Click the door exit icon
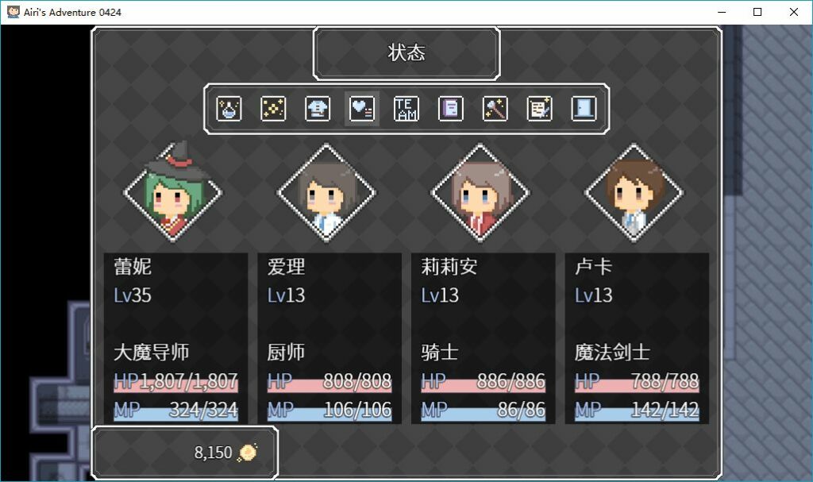The height and width of the screenshot is (482, 813). 584,109
